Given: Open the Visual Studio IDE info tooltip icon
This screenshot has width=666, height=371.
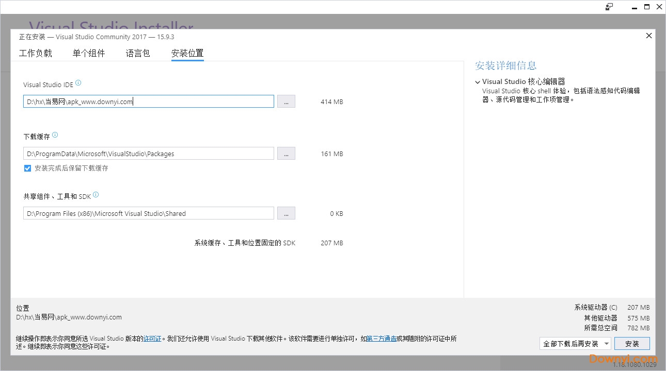Looking at the screenshot, I should [x=78, y=81].
